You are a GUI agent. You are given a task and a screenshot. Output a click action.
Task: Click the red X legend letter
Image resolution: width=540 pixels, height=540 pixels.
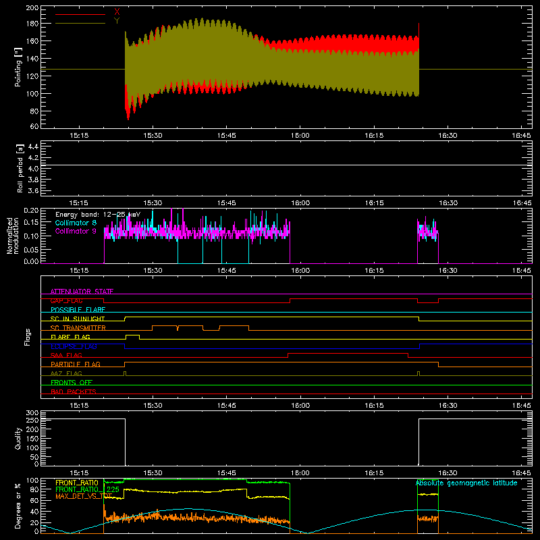[117, 12]
